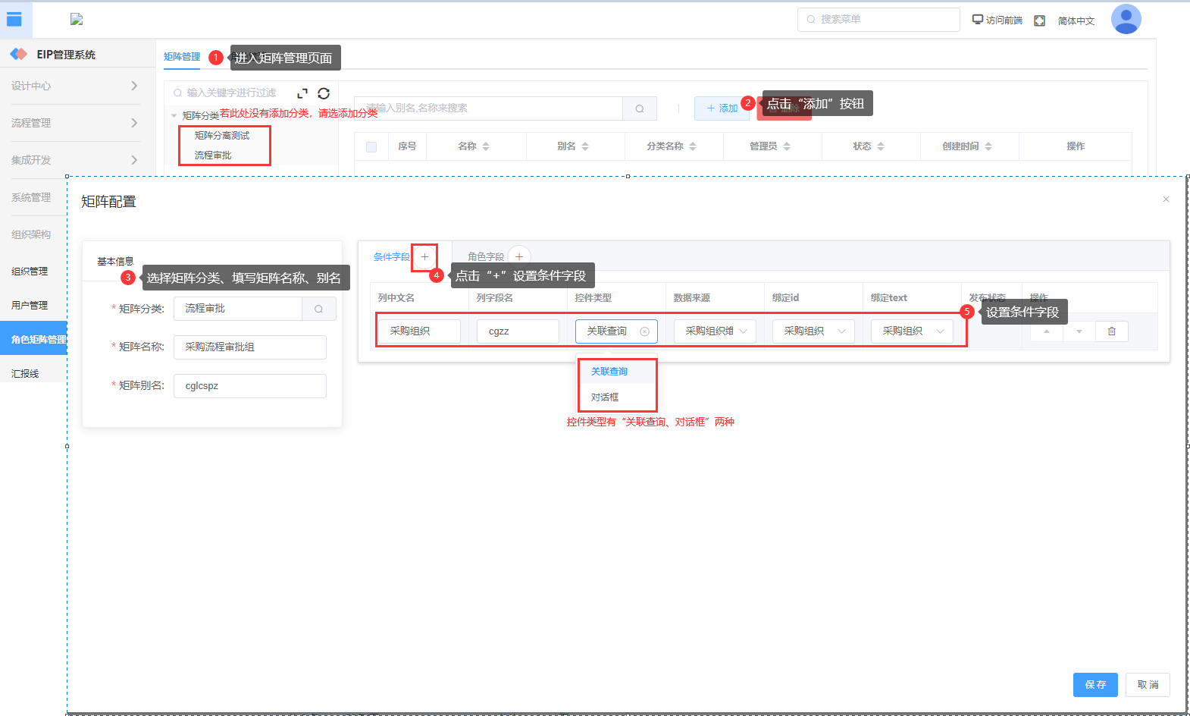Open 组织架构 in the sidebar
Image resolution: width=1190 pixels, height=716 pixels.
31,234
